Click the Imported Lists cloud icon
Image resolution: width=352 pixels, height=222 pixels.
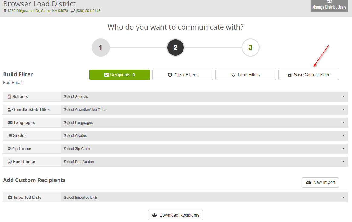[x=10, y=197]
